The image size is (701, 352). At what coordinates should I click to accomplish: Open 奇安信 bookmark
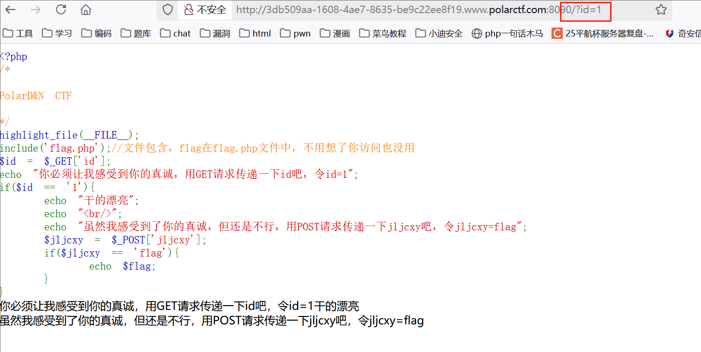(x=683, y=33)
